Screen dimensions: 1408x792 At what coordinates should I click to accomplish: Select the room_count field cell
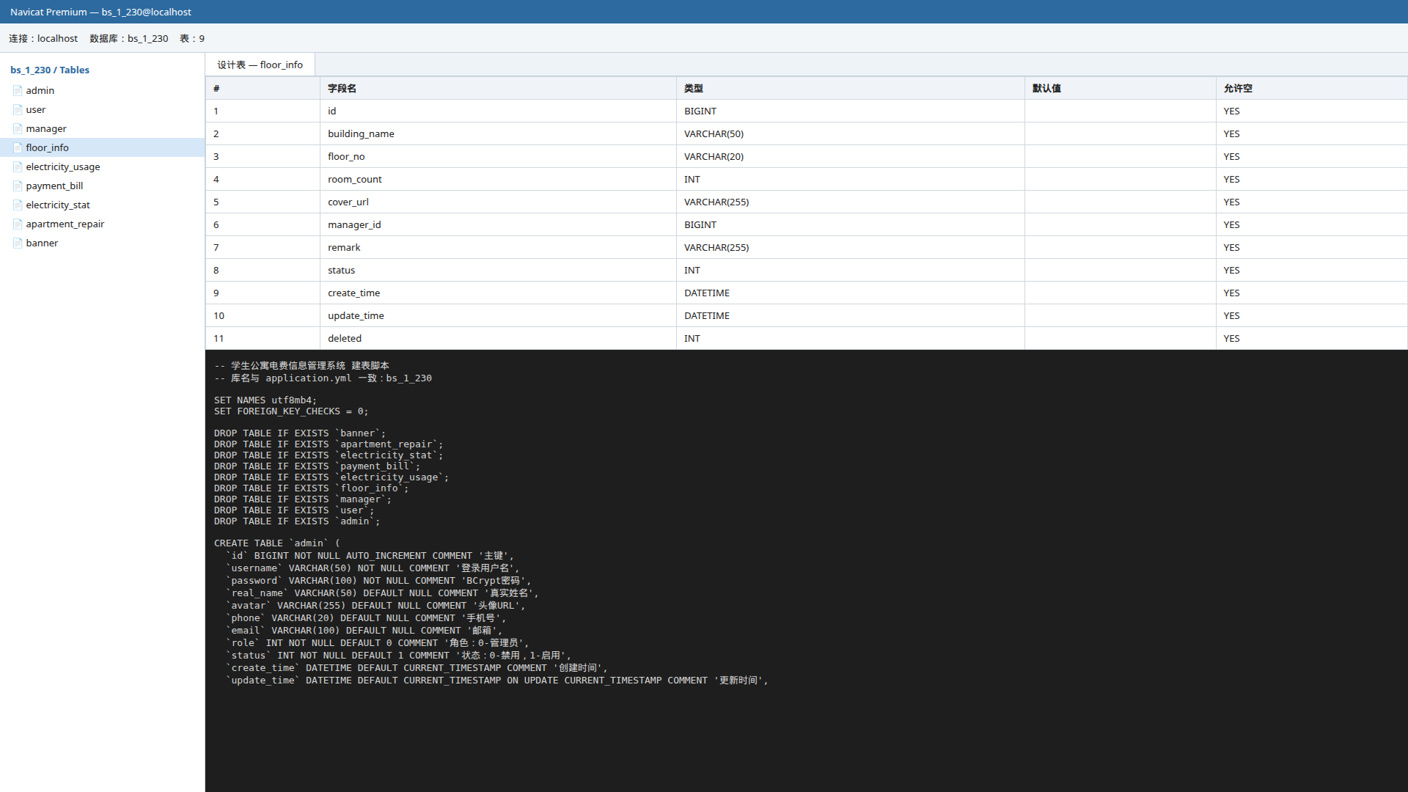pyautogui.click(x=498, y=179)
